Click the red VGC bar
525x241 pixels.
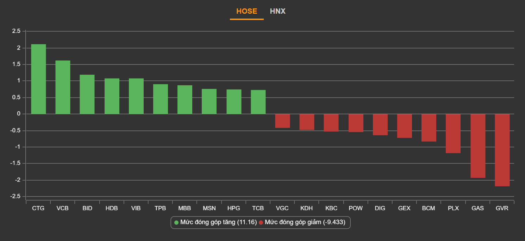click(282, 121)
